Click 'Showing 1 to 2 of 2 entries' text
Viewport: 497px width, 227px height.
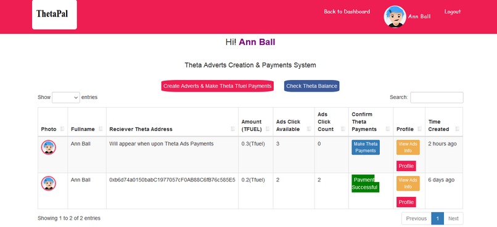[69, 218]
